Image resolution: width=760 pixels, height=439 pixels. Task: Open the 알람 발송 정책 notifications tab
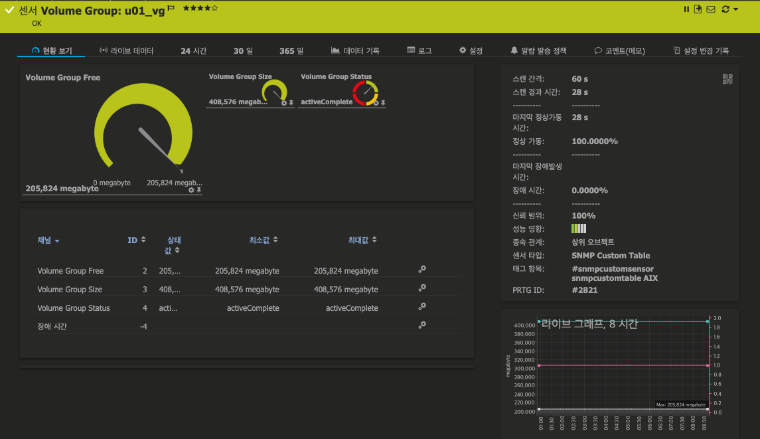[x=538, y=50]
